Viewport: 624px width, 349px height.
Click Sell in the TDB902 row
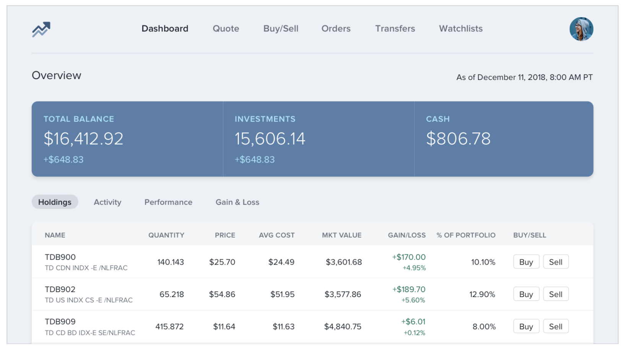(556, 294)
